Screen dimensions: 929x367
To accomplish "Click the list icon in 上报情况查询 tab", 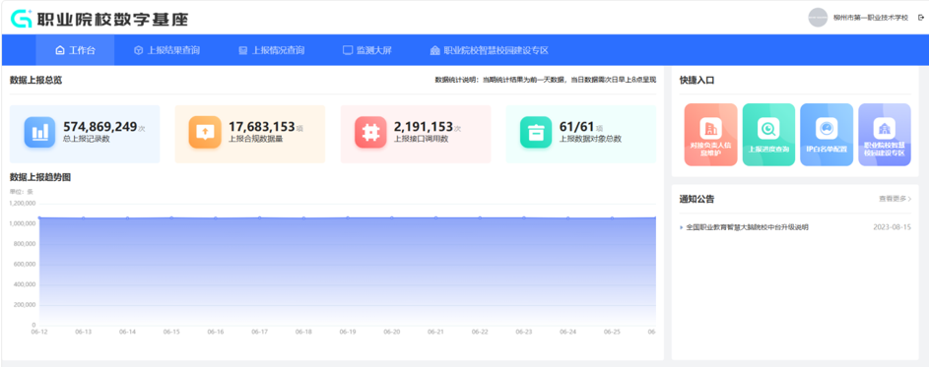I will point(243,50).
